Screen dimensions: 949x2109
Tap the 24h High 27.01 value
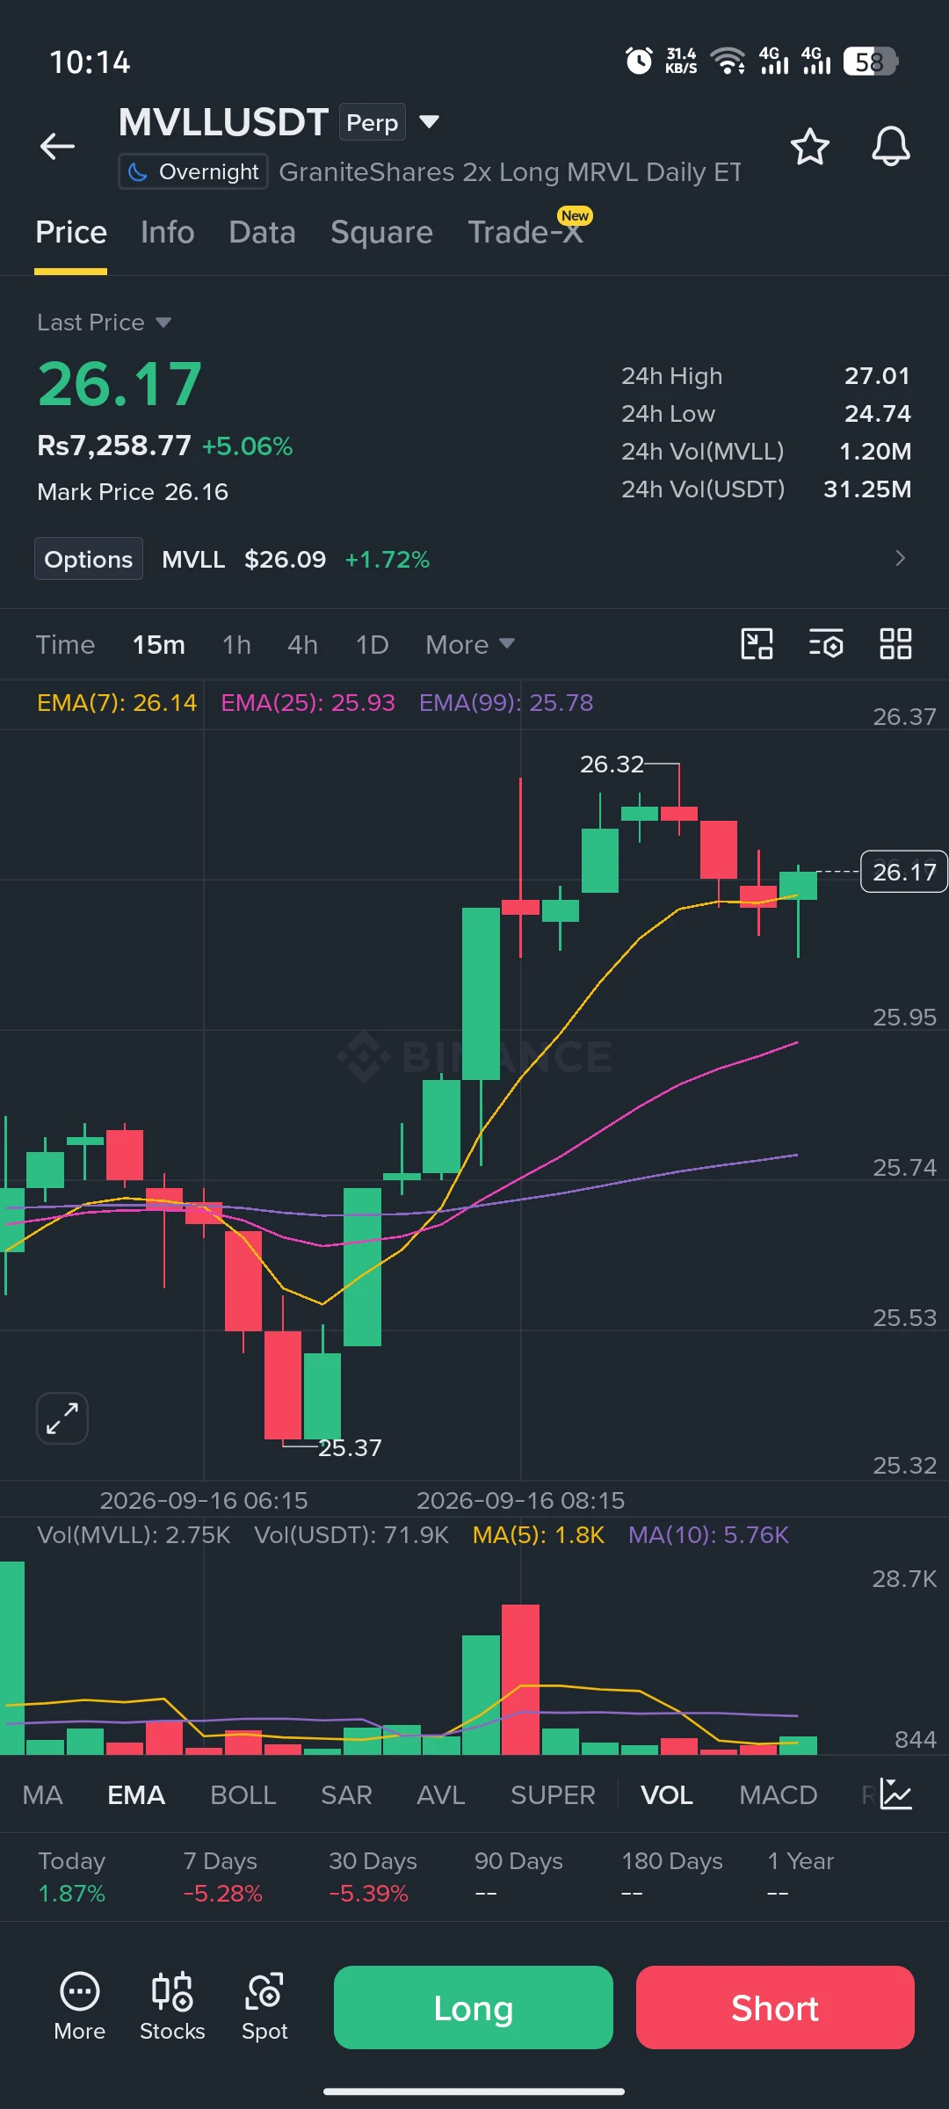pos(877,376)
